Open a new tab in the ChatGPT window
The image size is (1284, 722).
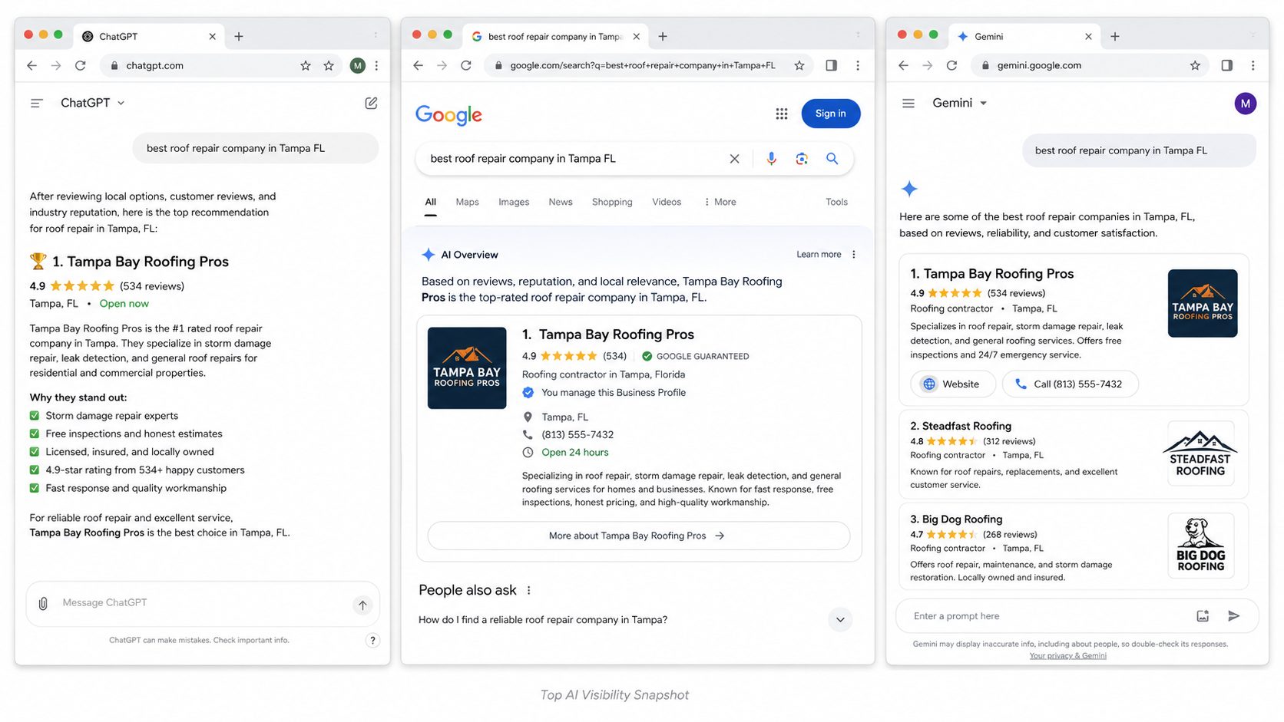coord(239,36)
